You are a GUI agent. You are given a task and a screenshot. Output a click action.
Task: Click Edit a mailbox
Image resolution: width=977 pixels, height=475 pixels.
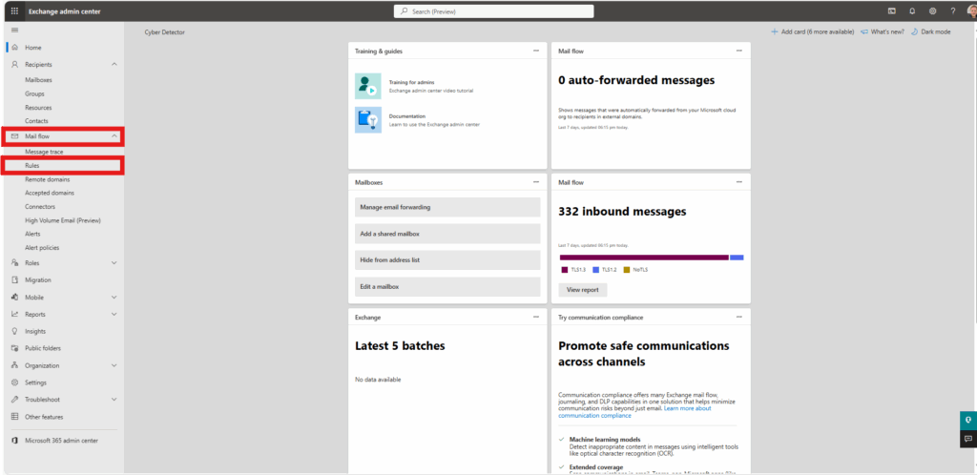(447, 287)
